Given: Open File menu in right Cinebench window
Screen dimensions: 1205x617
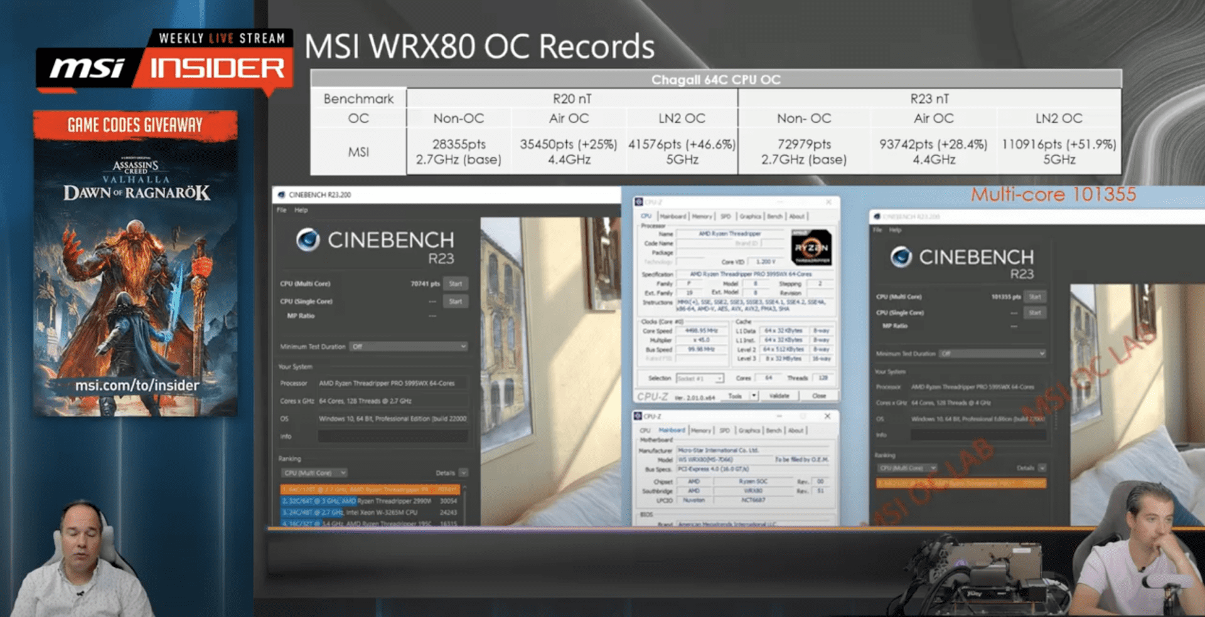Looking at the screenshot, I should [877, 230].
